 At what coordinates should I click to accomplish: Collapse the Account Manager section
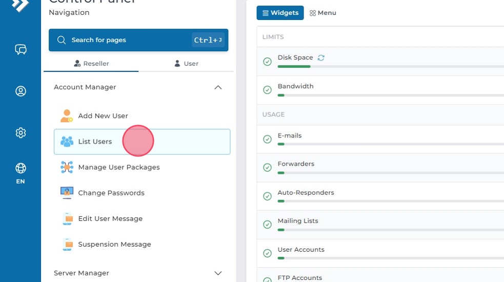pos(218,88)
